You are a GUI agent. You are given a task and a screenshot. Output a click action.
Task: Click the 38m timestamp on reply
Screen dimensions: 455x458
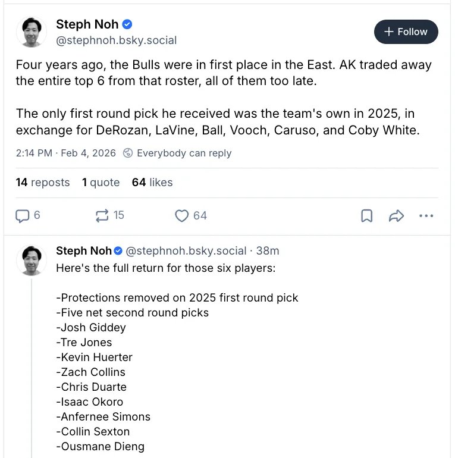pos(268,250)
